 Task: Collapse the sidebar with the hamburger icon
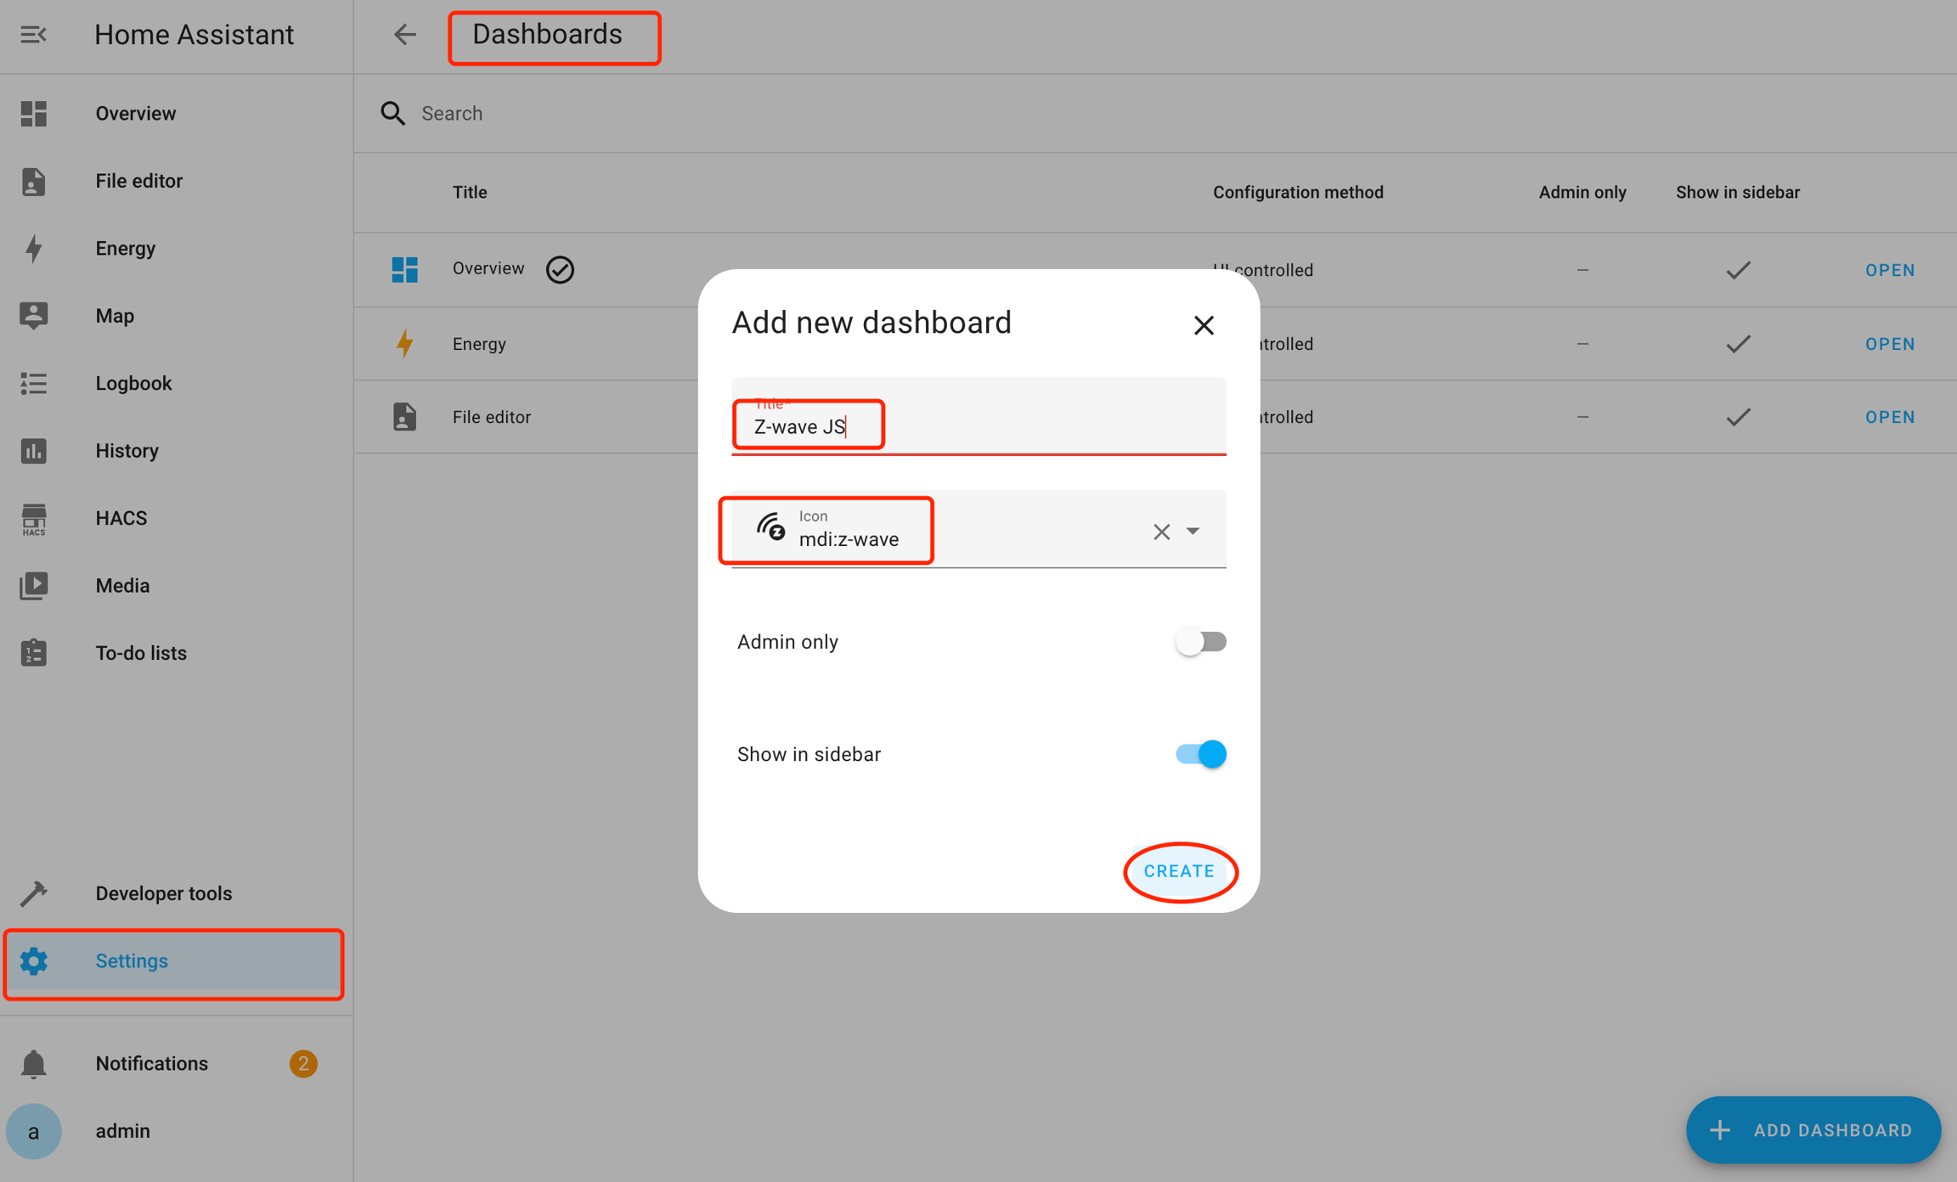point(33,35)
